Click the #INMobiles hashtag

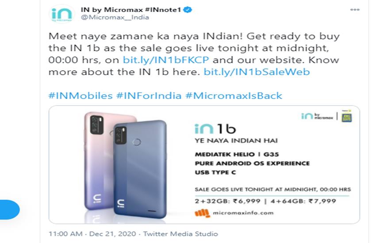coord(79,95)
